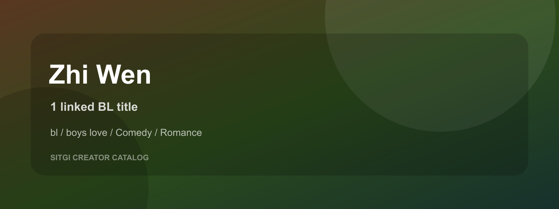Click the word Wen in the heading
Image resolution: width=559 pixels, height=209 pixels.
[124, 75]
